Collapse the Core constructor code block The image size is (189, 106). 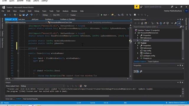pos(18,53)
